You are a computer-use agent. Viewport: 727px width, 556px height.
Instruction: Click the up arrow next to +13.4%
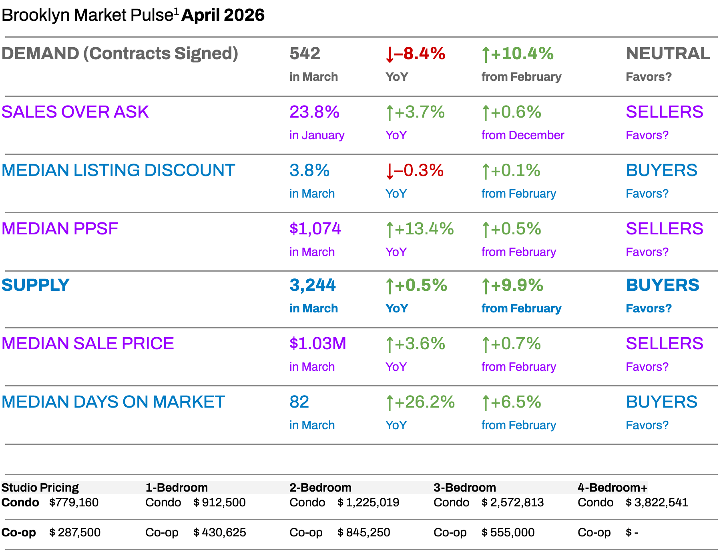pos(390,230)
